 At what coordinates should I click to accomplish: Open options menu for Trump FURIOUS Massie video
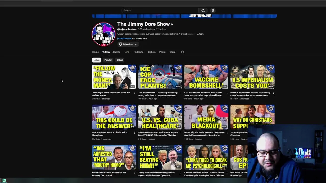pos(181,173)
